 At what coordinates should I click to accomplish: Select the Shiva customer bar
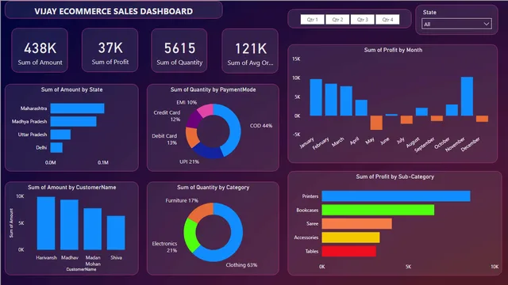point(116,233)
